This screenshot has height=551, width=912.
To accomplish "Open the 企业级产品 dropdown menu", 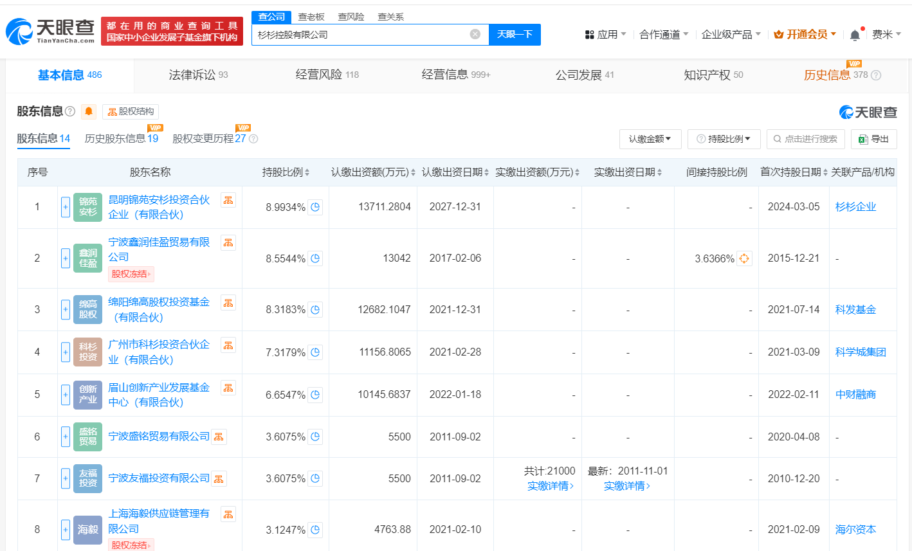I will [731, 35].
